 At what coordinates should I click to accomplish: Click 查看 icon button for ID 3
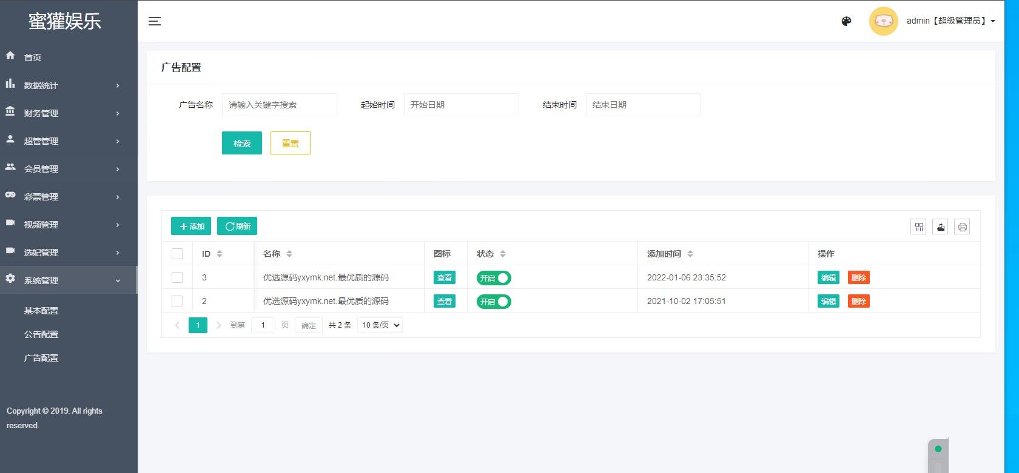[x=445, y=277]
